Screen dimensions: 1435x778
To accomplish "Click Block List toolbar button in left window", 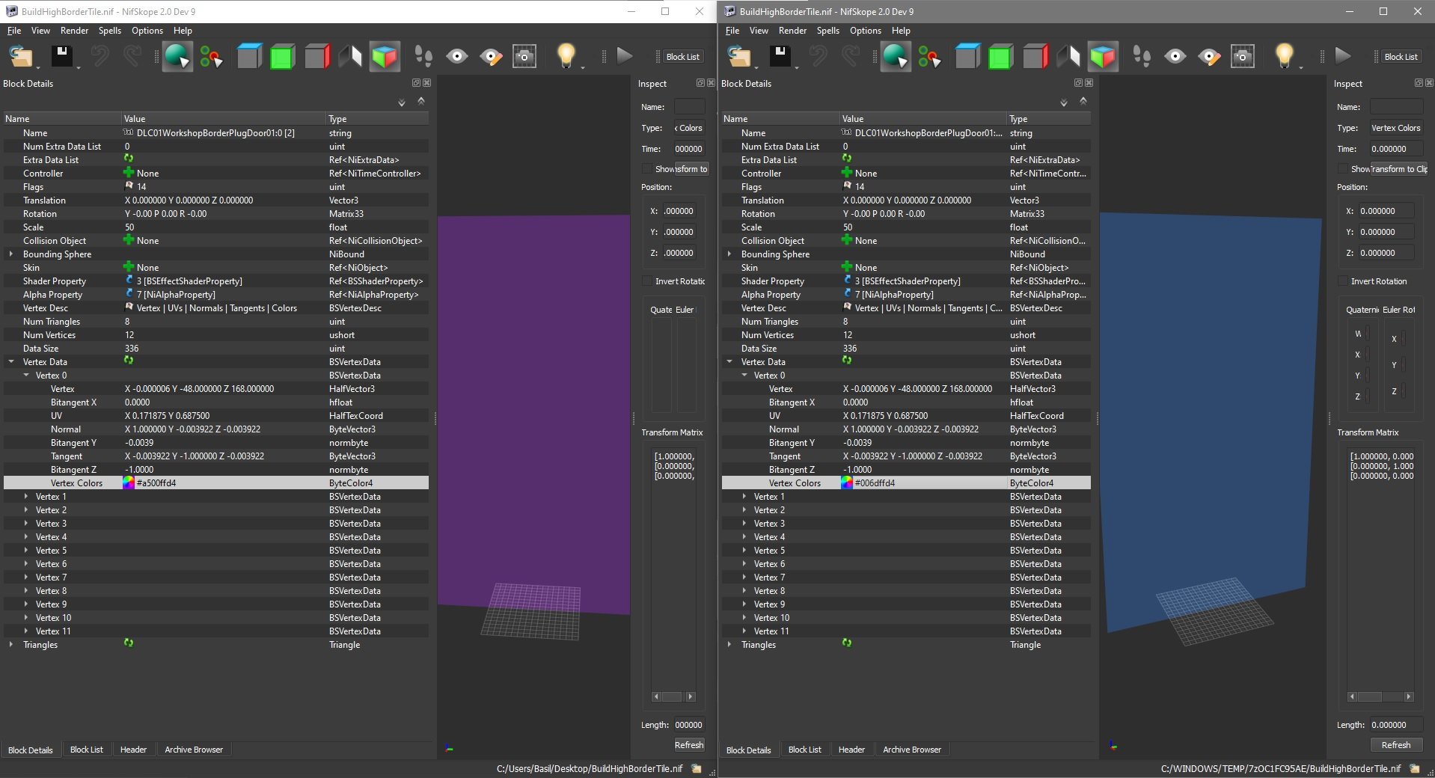I will [x=682, y=57].
